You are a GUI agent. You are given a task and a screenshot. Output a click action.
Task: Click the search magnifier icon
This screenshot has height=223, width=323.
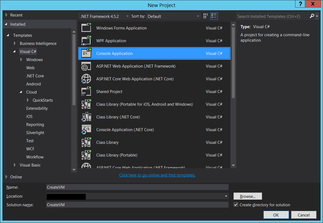312,16
